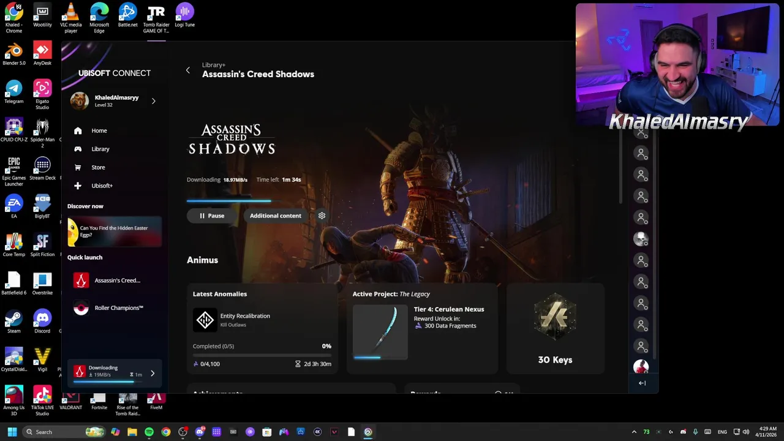Open the Hidden Easter Eggs discover banner
Screen dimensions: 784x441
[x=115, y=232]
